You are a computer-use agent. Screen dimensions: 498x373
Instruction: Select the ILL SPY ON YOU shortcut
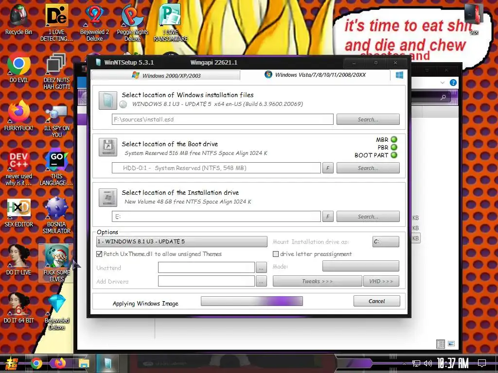click(56, 120)
